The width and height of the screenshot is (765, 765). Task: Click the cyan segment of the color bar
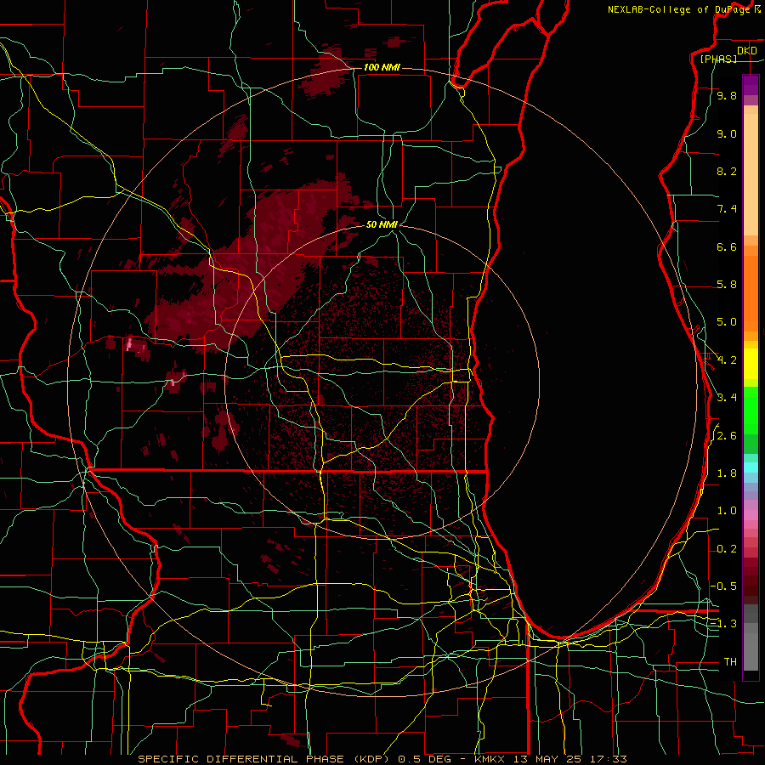[751, 467]
